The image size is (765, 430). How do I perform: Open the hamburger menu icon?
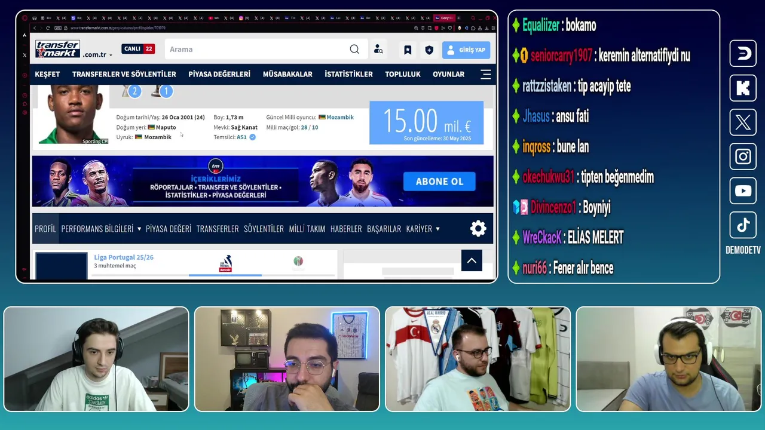[x=486, y=74]
